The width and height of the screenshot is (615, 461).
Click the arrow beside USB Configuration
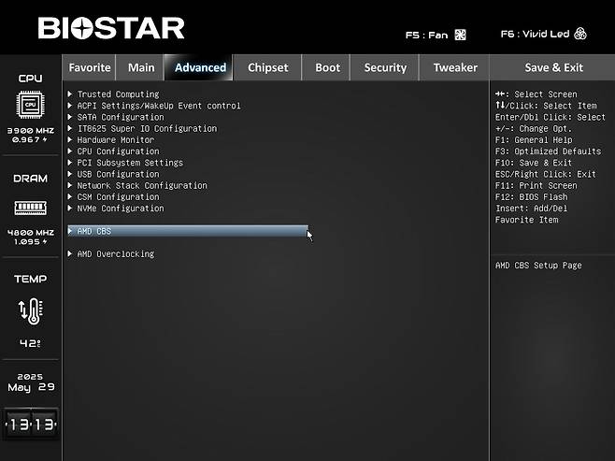[x=70, y=173]
